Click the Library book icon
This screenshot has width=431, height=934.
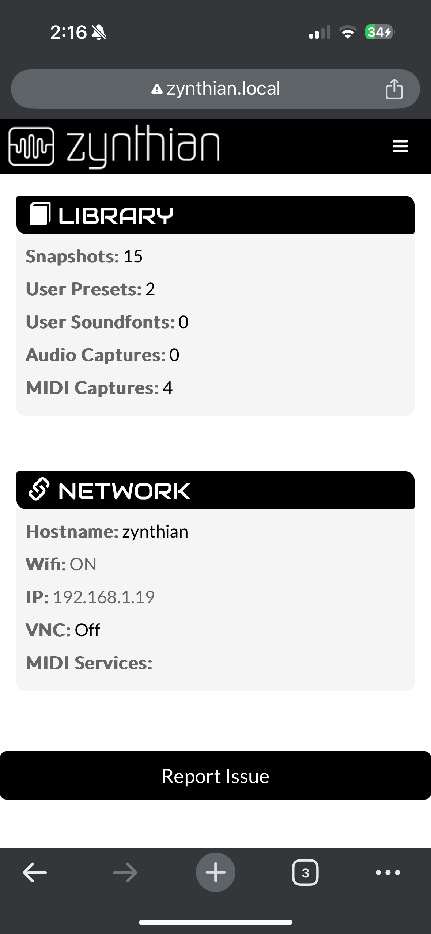[39, 214]
